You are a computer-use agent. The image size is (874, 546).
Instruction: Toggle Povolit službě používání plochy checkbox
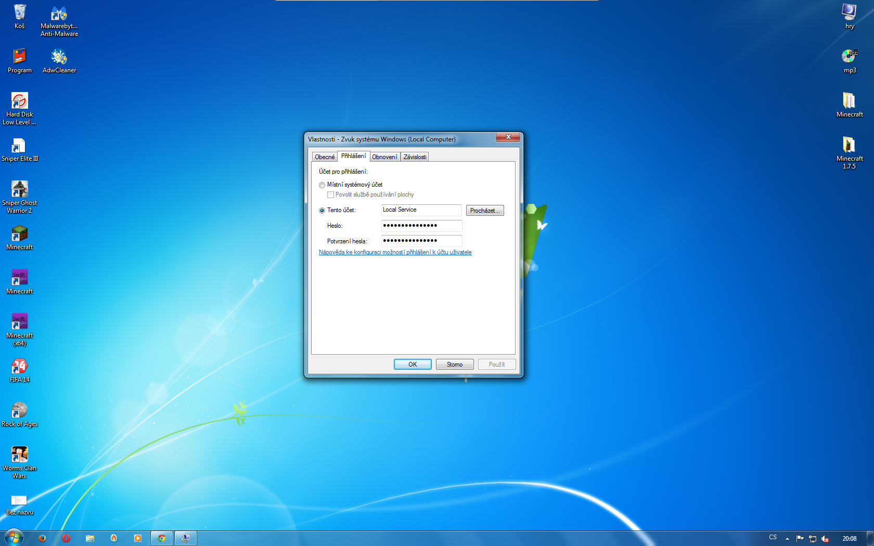pyautogui.click(x=330, y=195)
